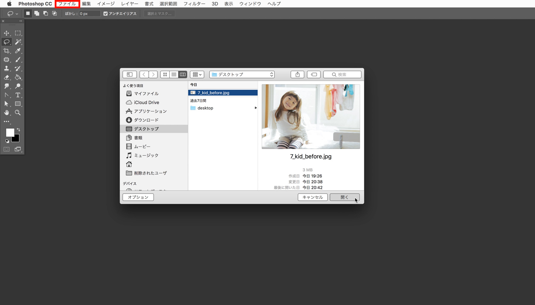Select the Zoom tool
This screenshot has width=535, height=305.
(18, 113)
